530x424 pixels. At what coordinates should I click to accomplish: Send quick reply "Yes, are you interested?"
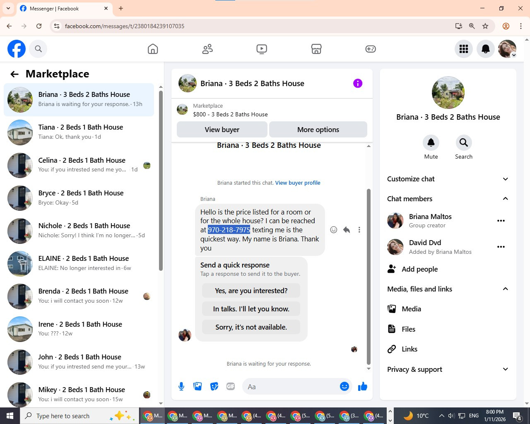[x=251, y=291]
